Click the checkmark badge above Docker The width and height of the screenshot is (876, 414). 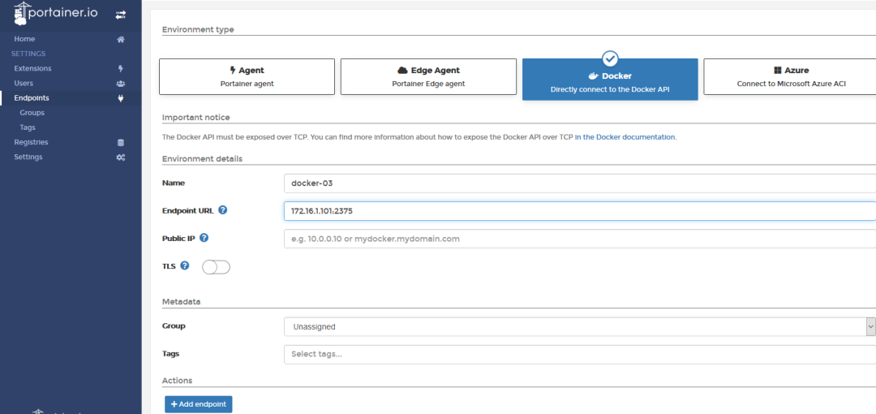[610, 58]
